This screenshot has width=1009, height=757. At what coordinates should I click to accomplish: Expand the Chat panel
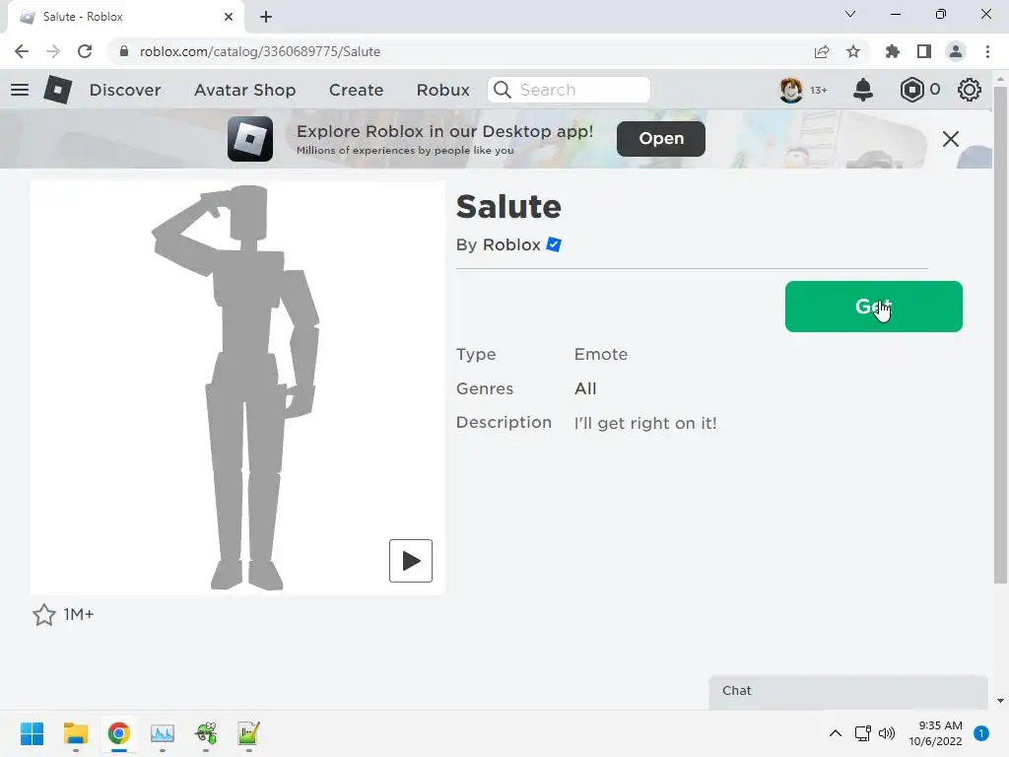click(x=848, y=692)
